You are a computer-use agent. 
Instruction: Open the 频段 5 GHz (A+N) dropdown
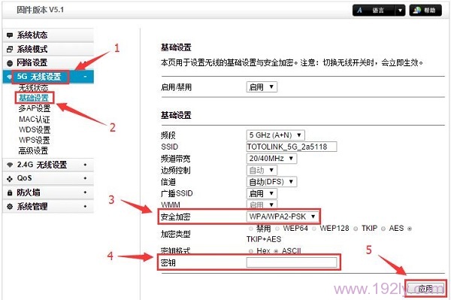click(275, 135)
